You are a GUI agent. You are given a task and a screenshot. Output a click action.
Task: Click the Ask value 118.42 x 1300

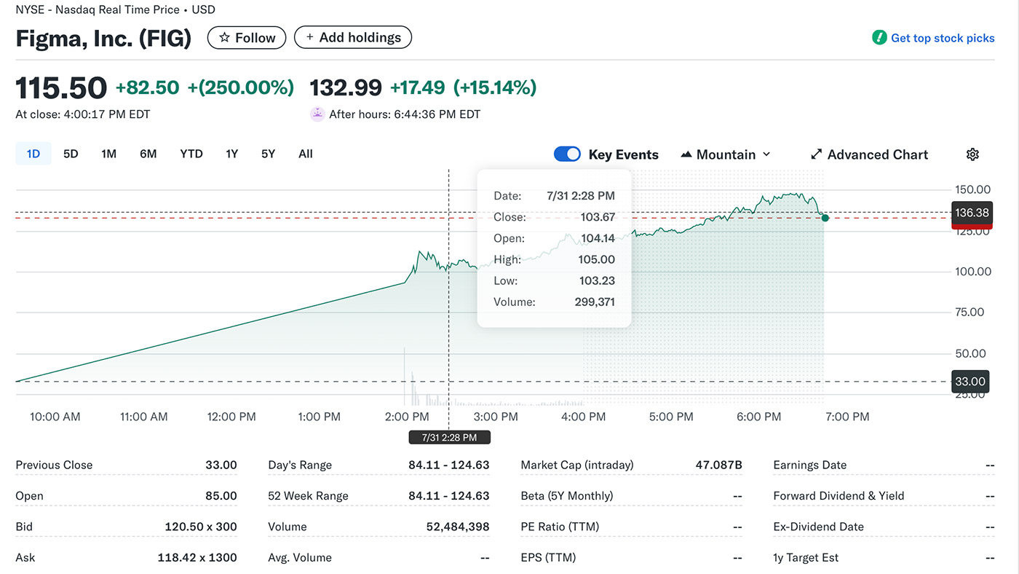(197, 558)
